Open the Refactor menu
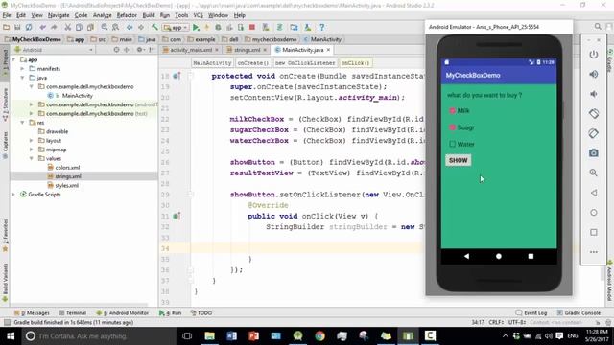The width and height of the screenshot is (614, 345). click(x=127, y=15)
